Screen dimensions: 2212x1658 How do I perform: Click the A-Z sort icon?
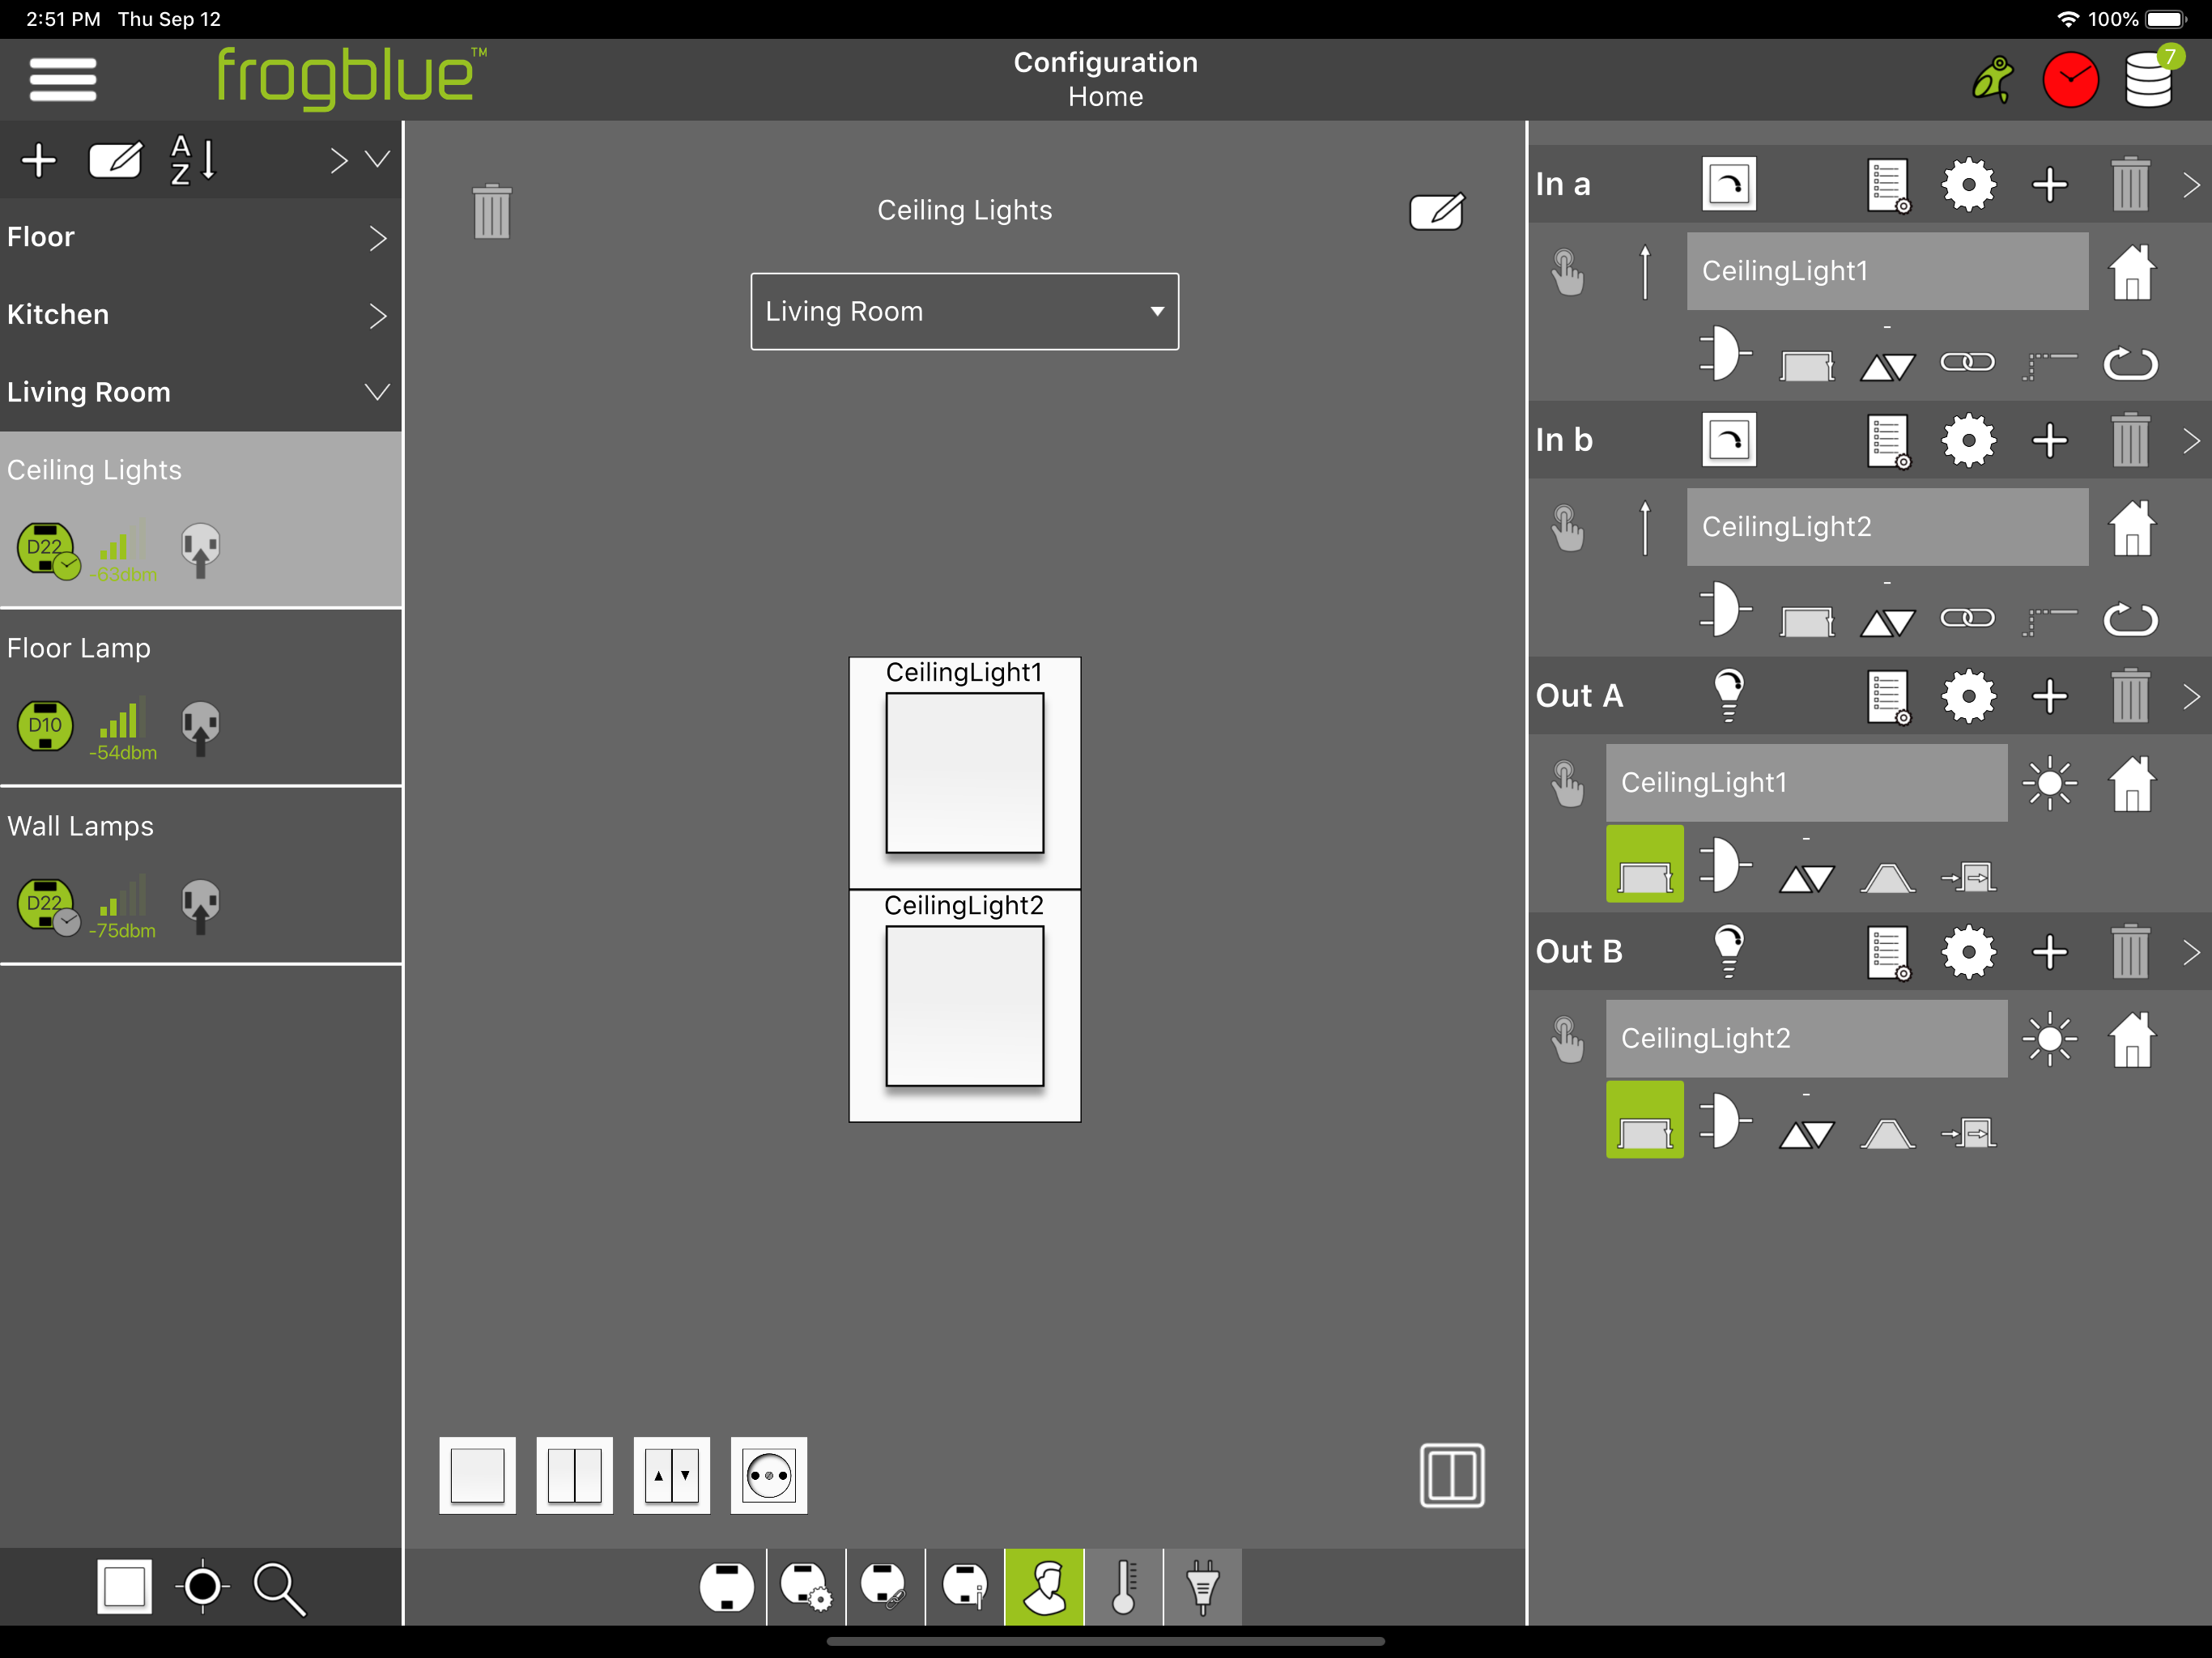[x=192, y=160]
